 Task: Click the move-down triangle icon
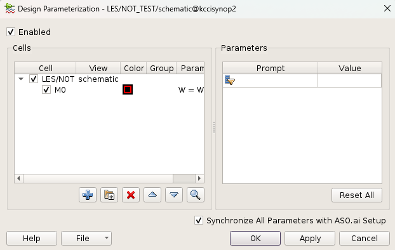174,195
